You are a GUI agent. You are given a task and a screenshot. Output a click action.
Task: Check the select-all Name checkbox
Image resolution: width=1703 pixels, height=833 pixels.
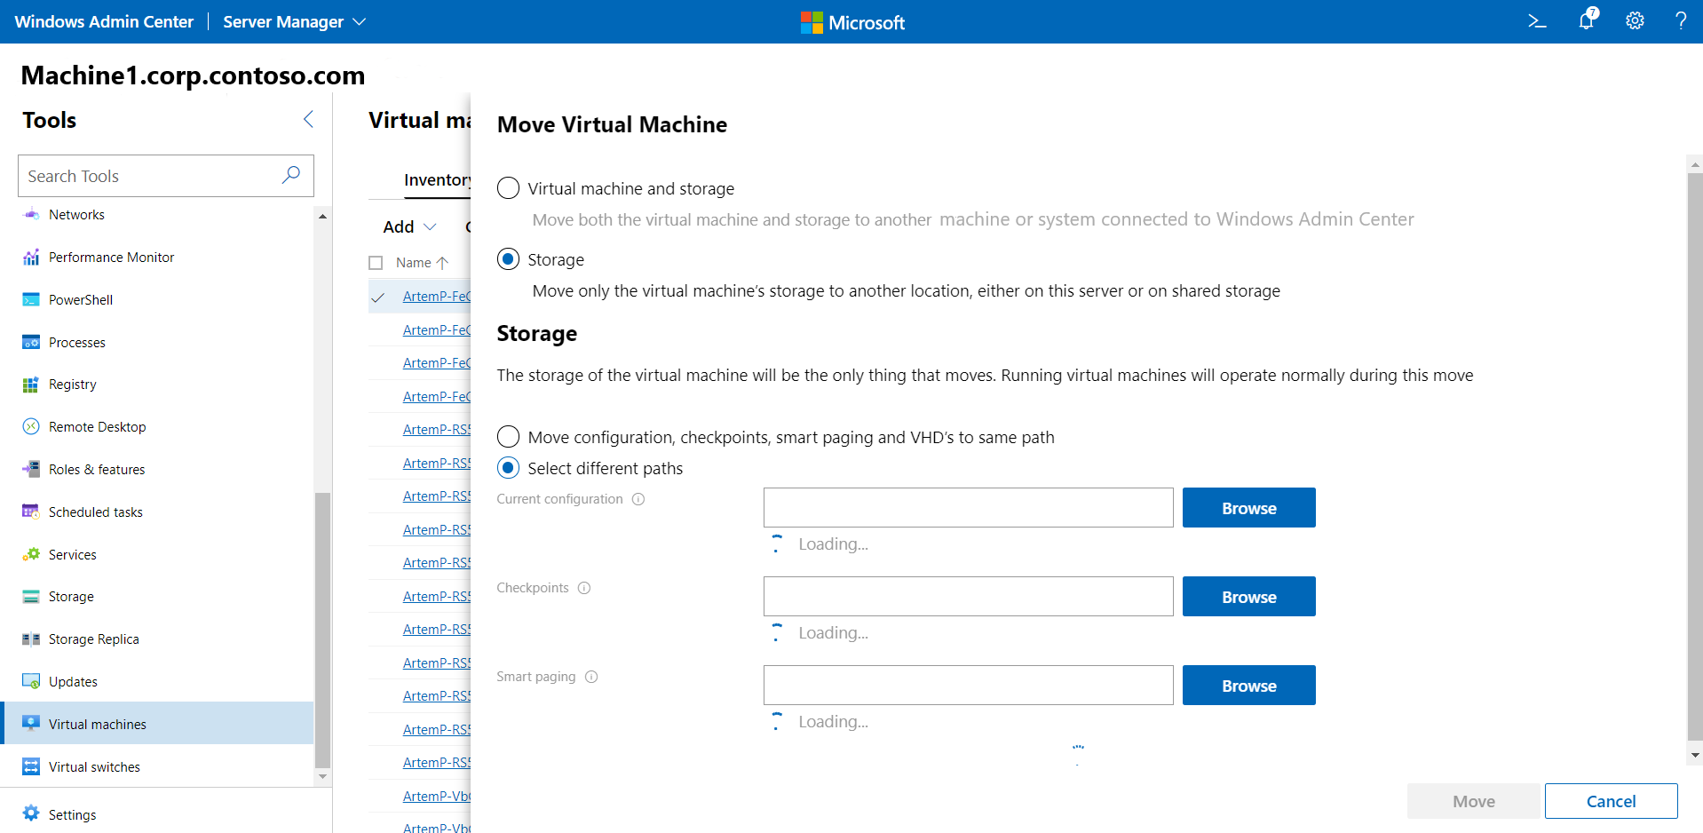[x=376, y=263]
